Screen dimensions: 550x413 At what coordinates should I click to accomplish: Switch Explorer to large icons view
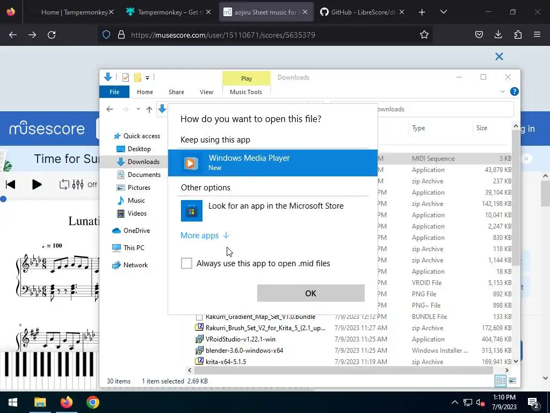[x=512, y=381]
